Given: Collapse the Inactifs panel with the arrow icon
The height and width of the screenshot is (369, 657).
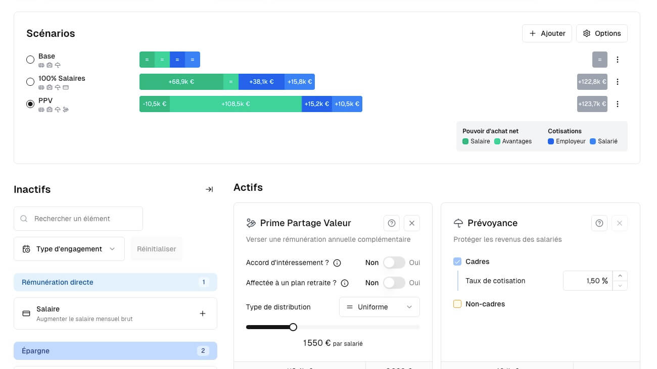Looking at the screenshot, I should [x=209, y=189].
